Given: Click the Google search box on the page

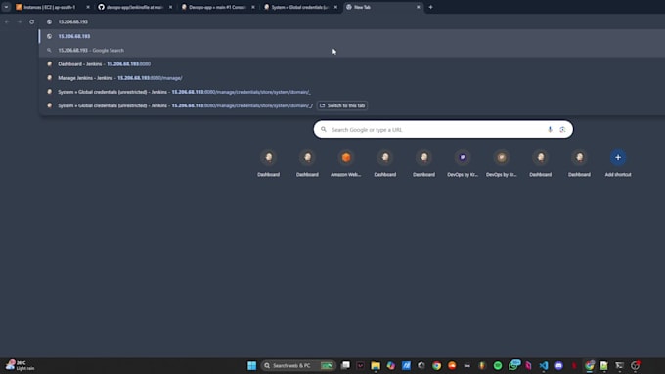Looking at the screenshot, I should [x=443, y=129].
